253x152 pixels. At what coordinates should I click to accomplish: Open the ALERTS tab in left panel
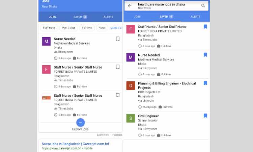pos(108,17)
